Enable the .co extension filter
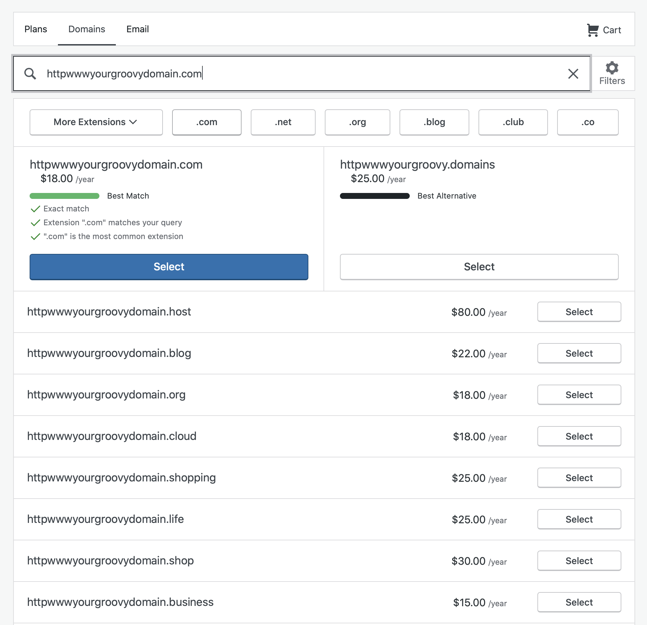Viewport: 647px width, 625px height. [587, 122]
